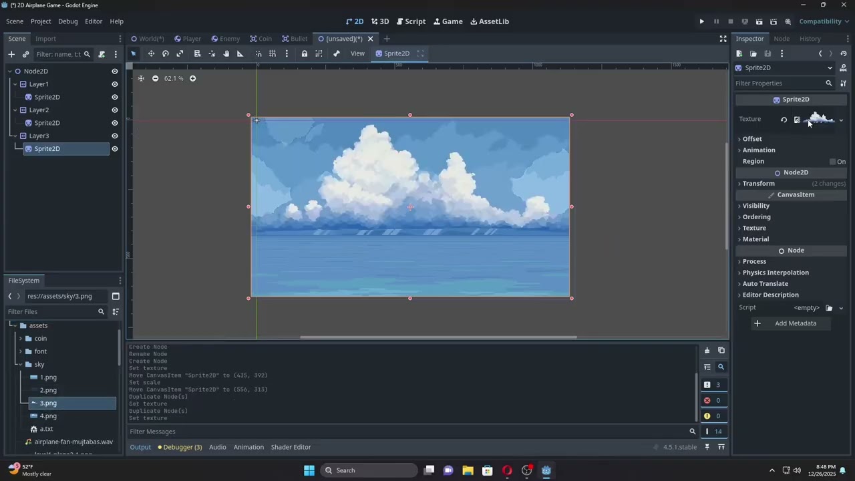This screenshot has height=481, width=855.
Task: Enable the Region On checkbox
Action: pyautogui.click(x=833, y=162)
